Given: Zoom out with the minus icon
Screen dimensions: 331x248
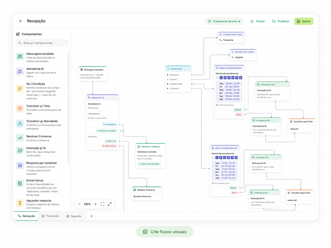Looking at the screenshot, I should click(79, 204).
